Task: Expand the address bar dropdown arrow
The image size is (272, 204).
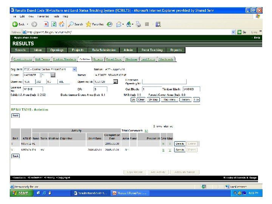Action: [233, 32]
